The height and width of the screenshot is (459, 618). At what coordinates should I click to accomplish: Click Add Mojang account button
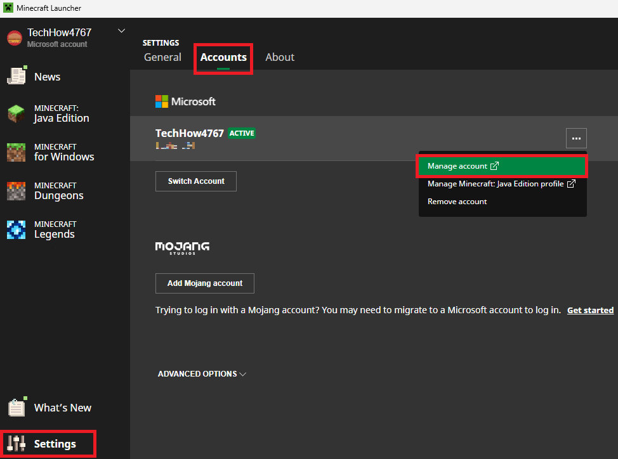204,283
